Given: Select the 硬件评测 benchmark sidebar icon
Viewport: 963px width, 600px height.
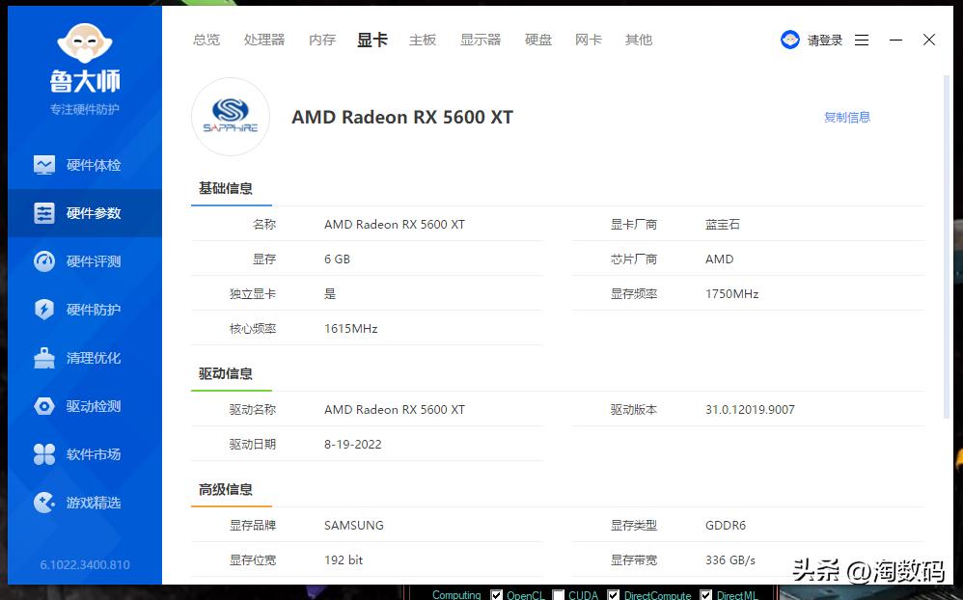Looking at the screenshot, I should pos(84,261).
